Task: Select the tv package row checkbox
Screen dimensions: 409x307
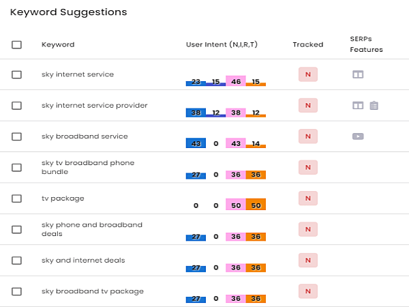Action: (16, 199)
